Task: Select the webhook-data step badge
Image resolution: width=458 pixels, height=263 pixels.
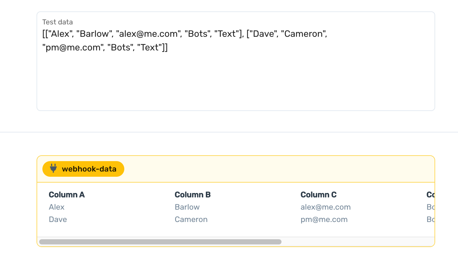Action: [83, 169]
